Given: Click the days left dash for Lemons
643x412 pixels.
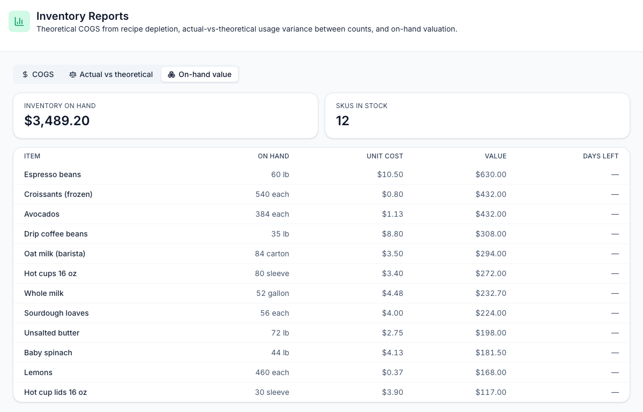Looking at the screenshot, I should tap(615, 372).
